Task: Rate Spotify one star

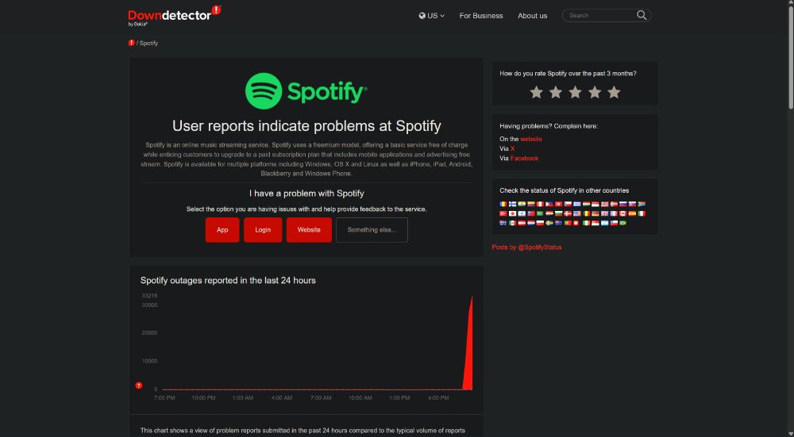Action: pyautogui.click(x=536, y=92)
